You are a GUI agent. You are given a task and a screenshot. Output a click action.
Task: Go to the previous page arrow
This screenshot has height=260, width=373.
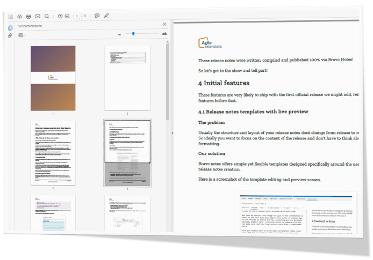(60, 16)
